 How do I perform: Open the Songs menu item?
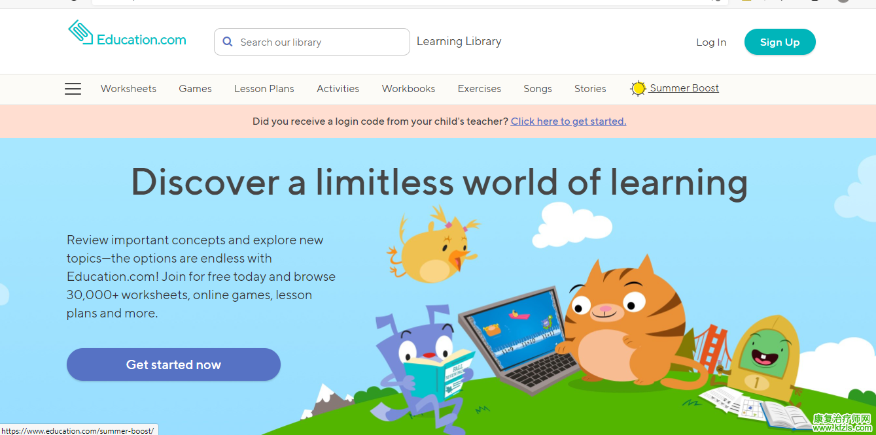[x=538, y=89]
